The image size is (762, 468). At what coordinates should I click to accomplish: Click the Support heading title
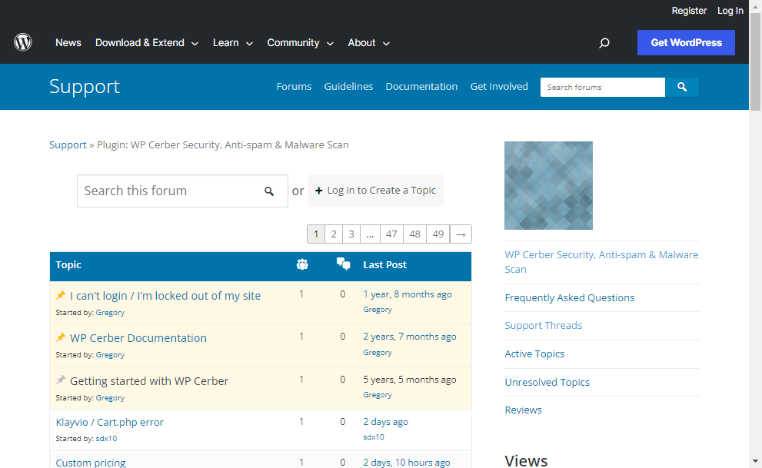click(x=85, y=86)
